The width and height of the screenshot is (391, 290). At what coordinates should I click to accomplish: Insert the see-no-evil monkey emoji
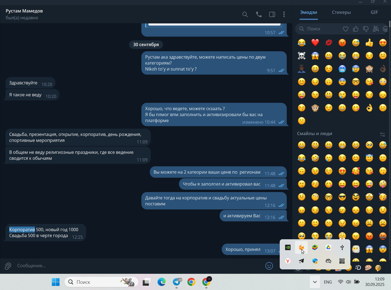[369, 69]
